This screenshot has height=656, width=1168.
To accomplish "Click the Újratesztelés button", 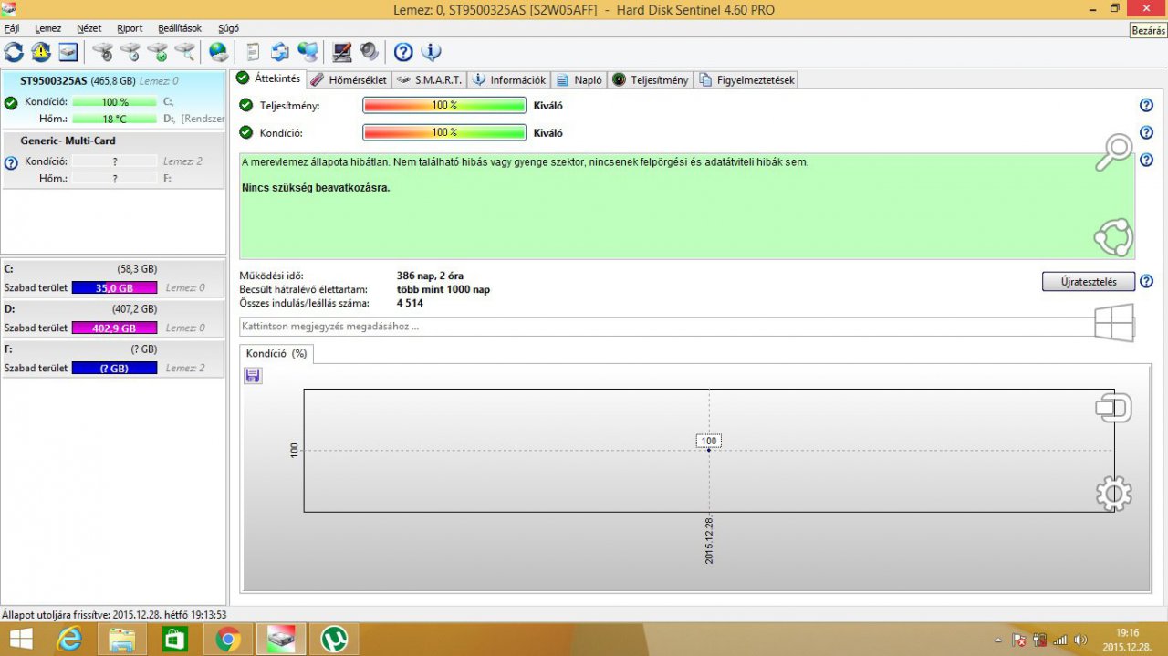I will (1089, 282).
